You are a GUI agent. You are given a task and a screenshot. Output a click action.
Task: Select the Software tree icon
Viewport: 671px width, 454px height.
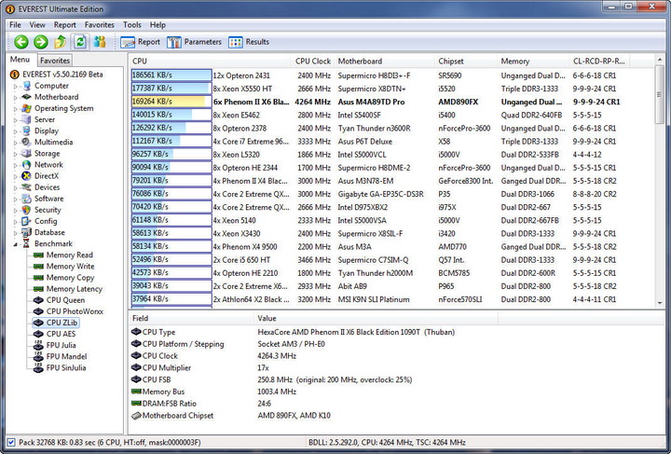coord(26,199)
